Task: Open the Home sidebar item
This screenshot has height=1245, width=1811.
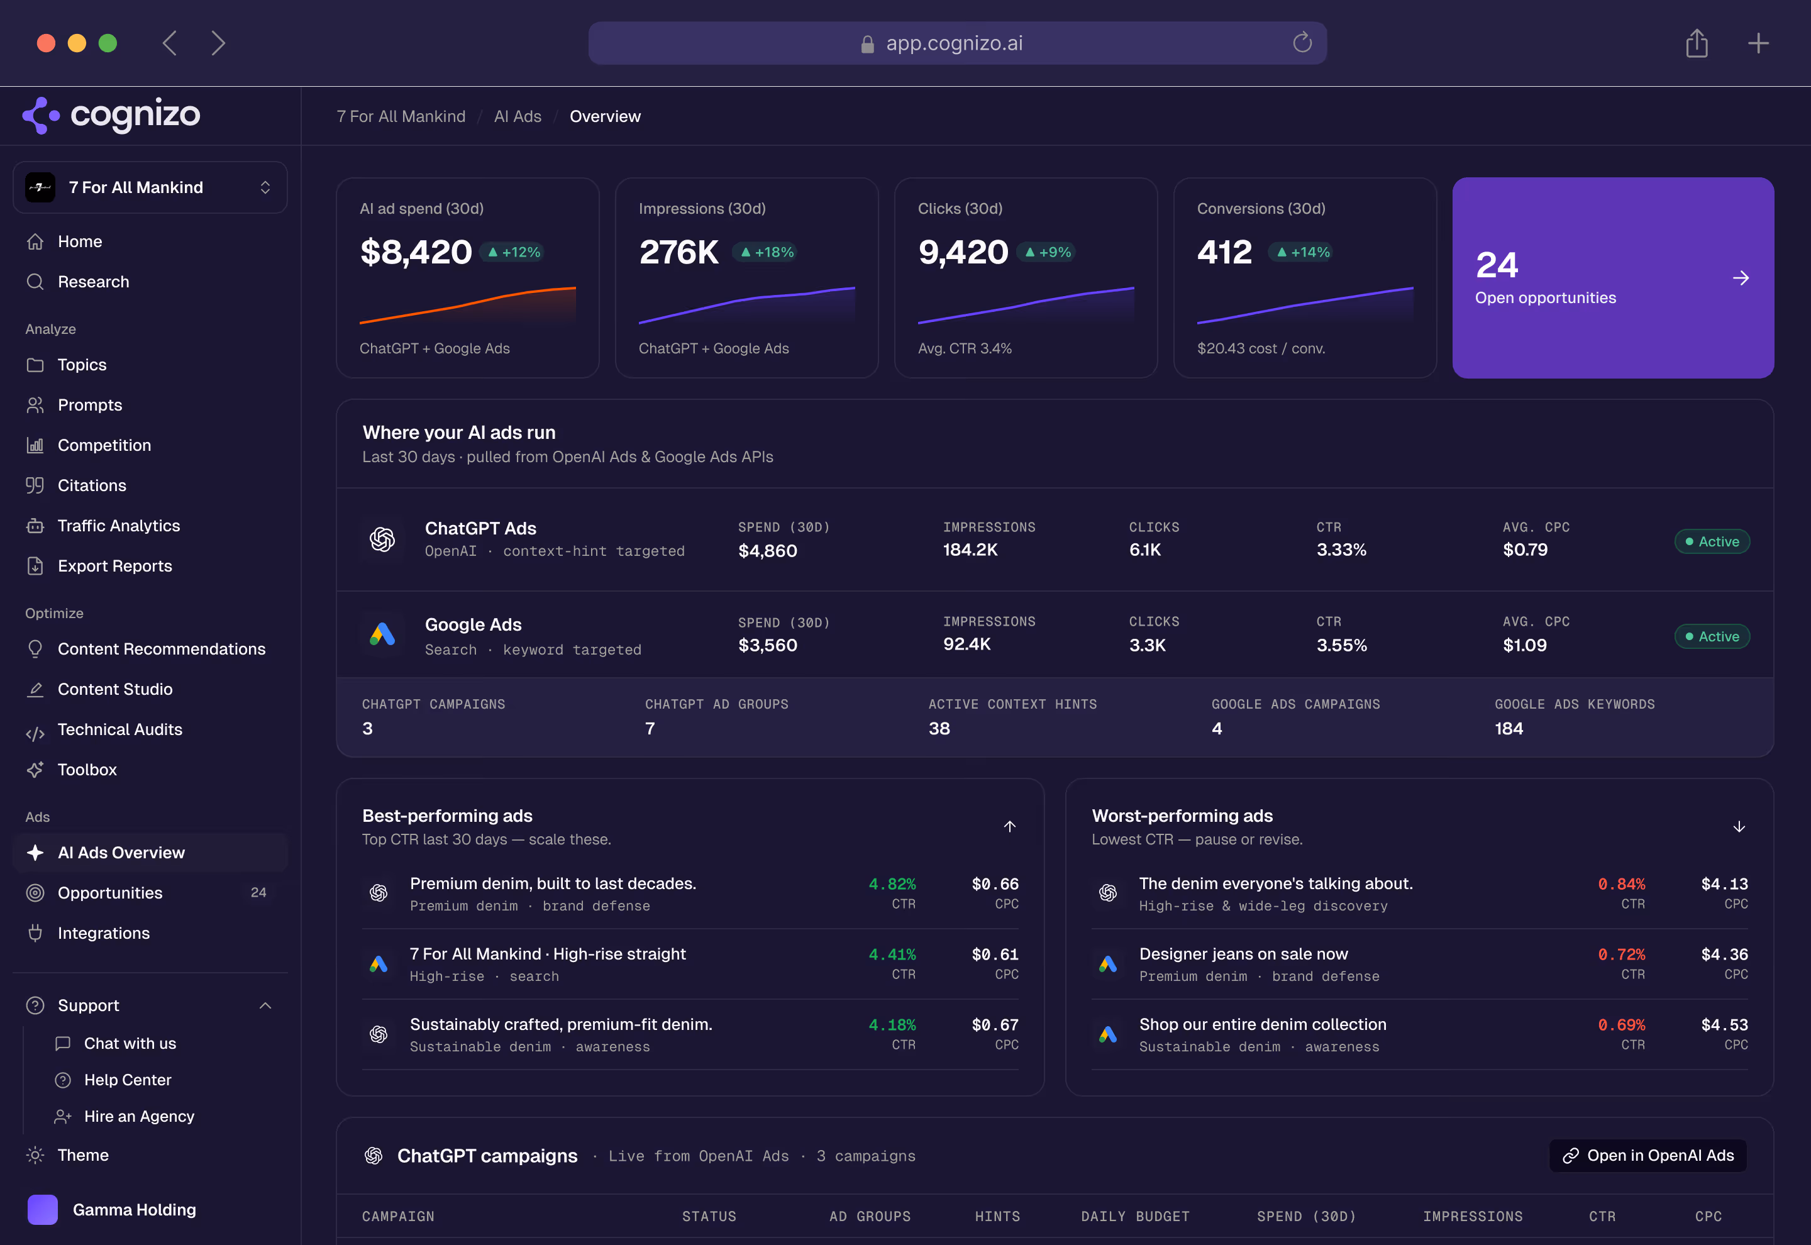Action: point(150,242)
